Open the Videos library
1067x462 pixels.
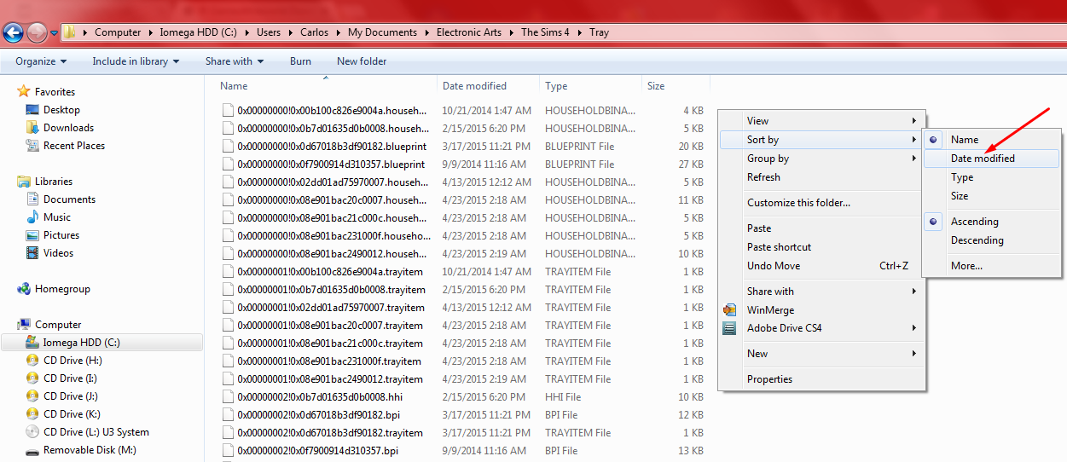(x=58, y=253)
